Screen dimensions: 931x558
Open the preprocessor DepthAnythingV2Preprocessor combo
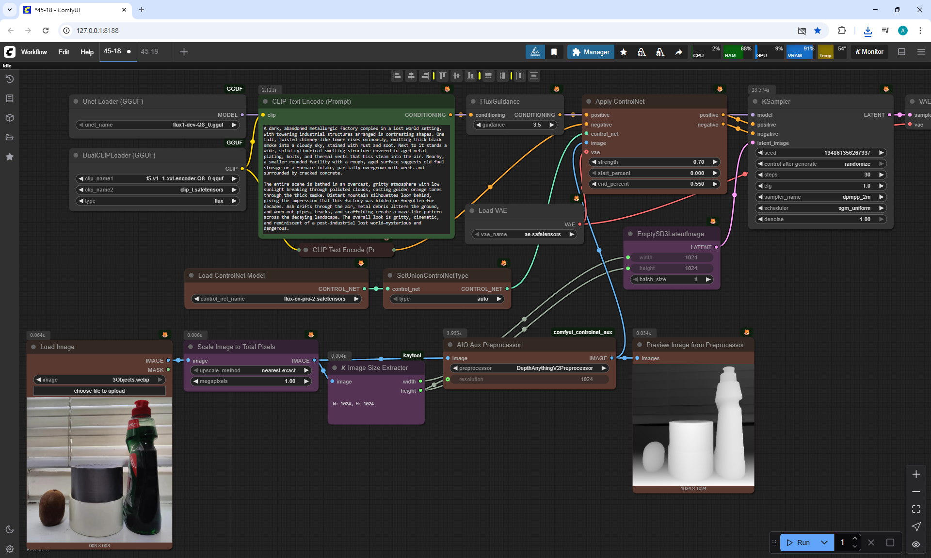[x=530, y=368]
